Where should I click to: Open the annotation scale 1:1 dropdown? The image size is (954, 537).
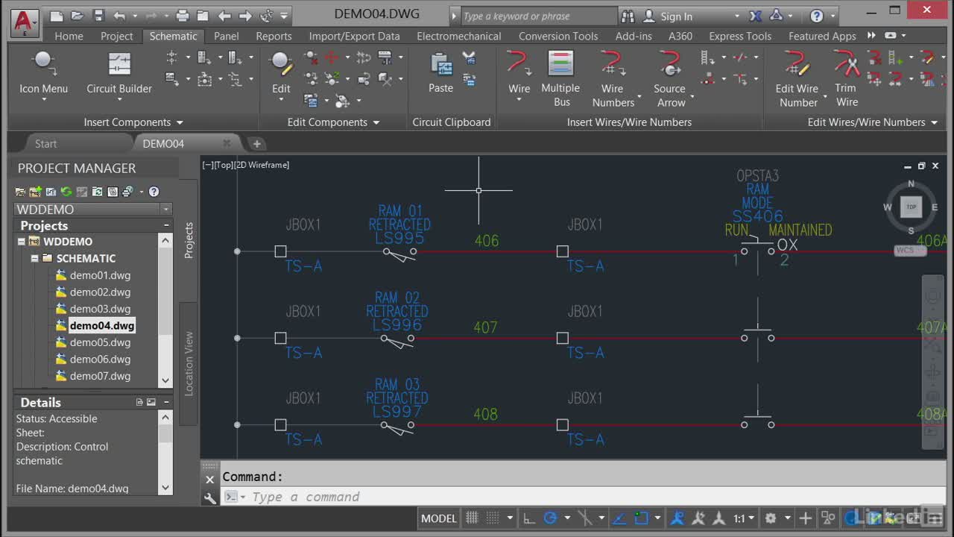click(744, 518)
